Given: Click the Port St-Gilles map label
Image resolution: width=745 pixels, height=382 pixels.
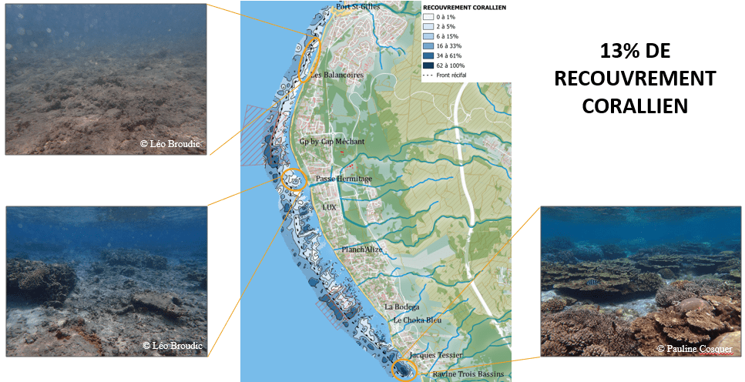Looking at the screenshot, I should pyautogui.click(x=358, y=7).
